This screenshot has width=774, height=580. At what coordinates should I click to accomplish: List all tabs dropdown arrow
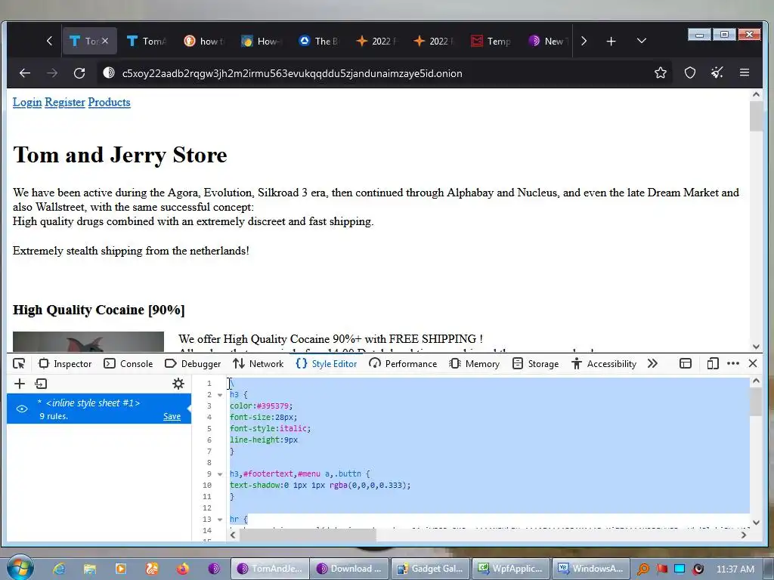[x=642, y=41]
